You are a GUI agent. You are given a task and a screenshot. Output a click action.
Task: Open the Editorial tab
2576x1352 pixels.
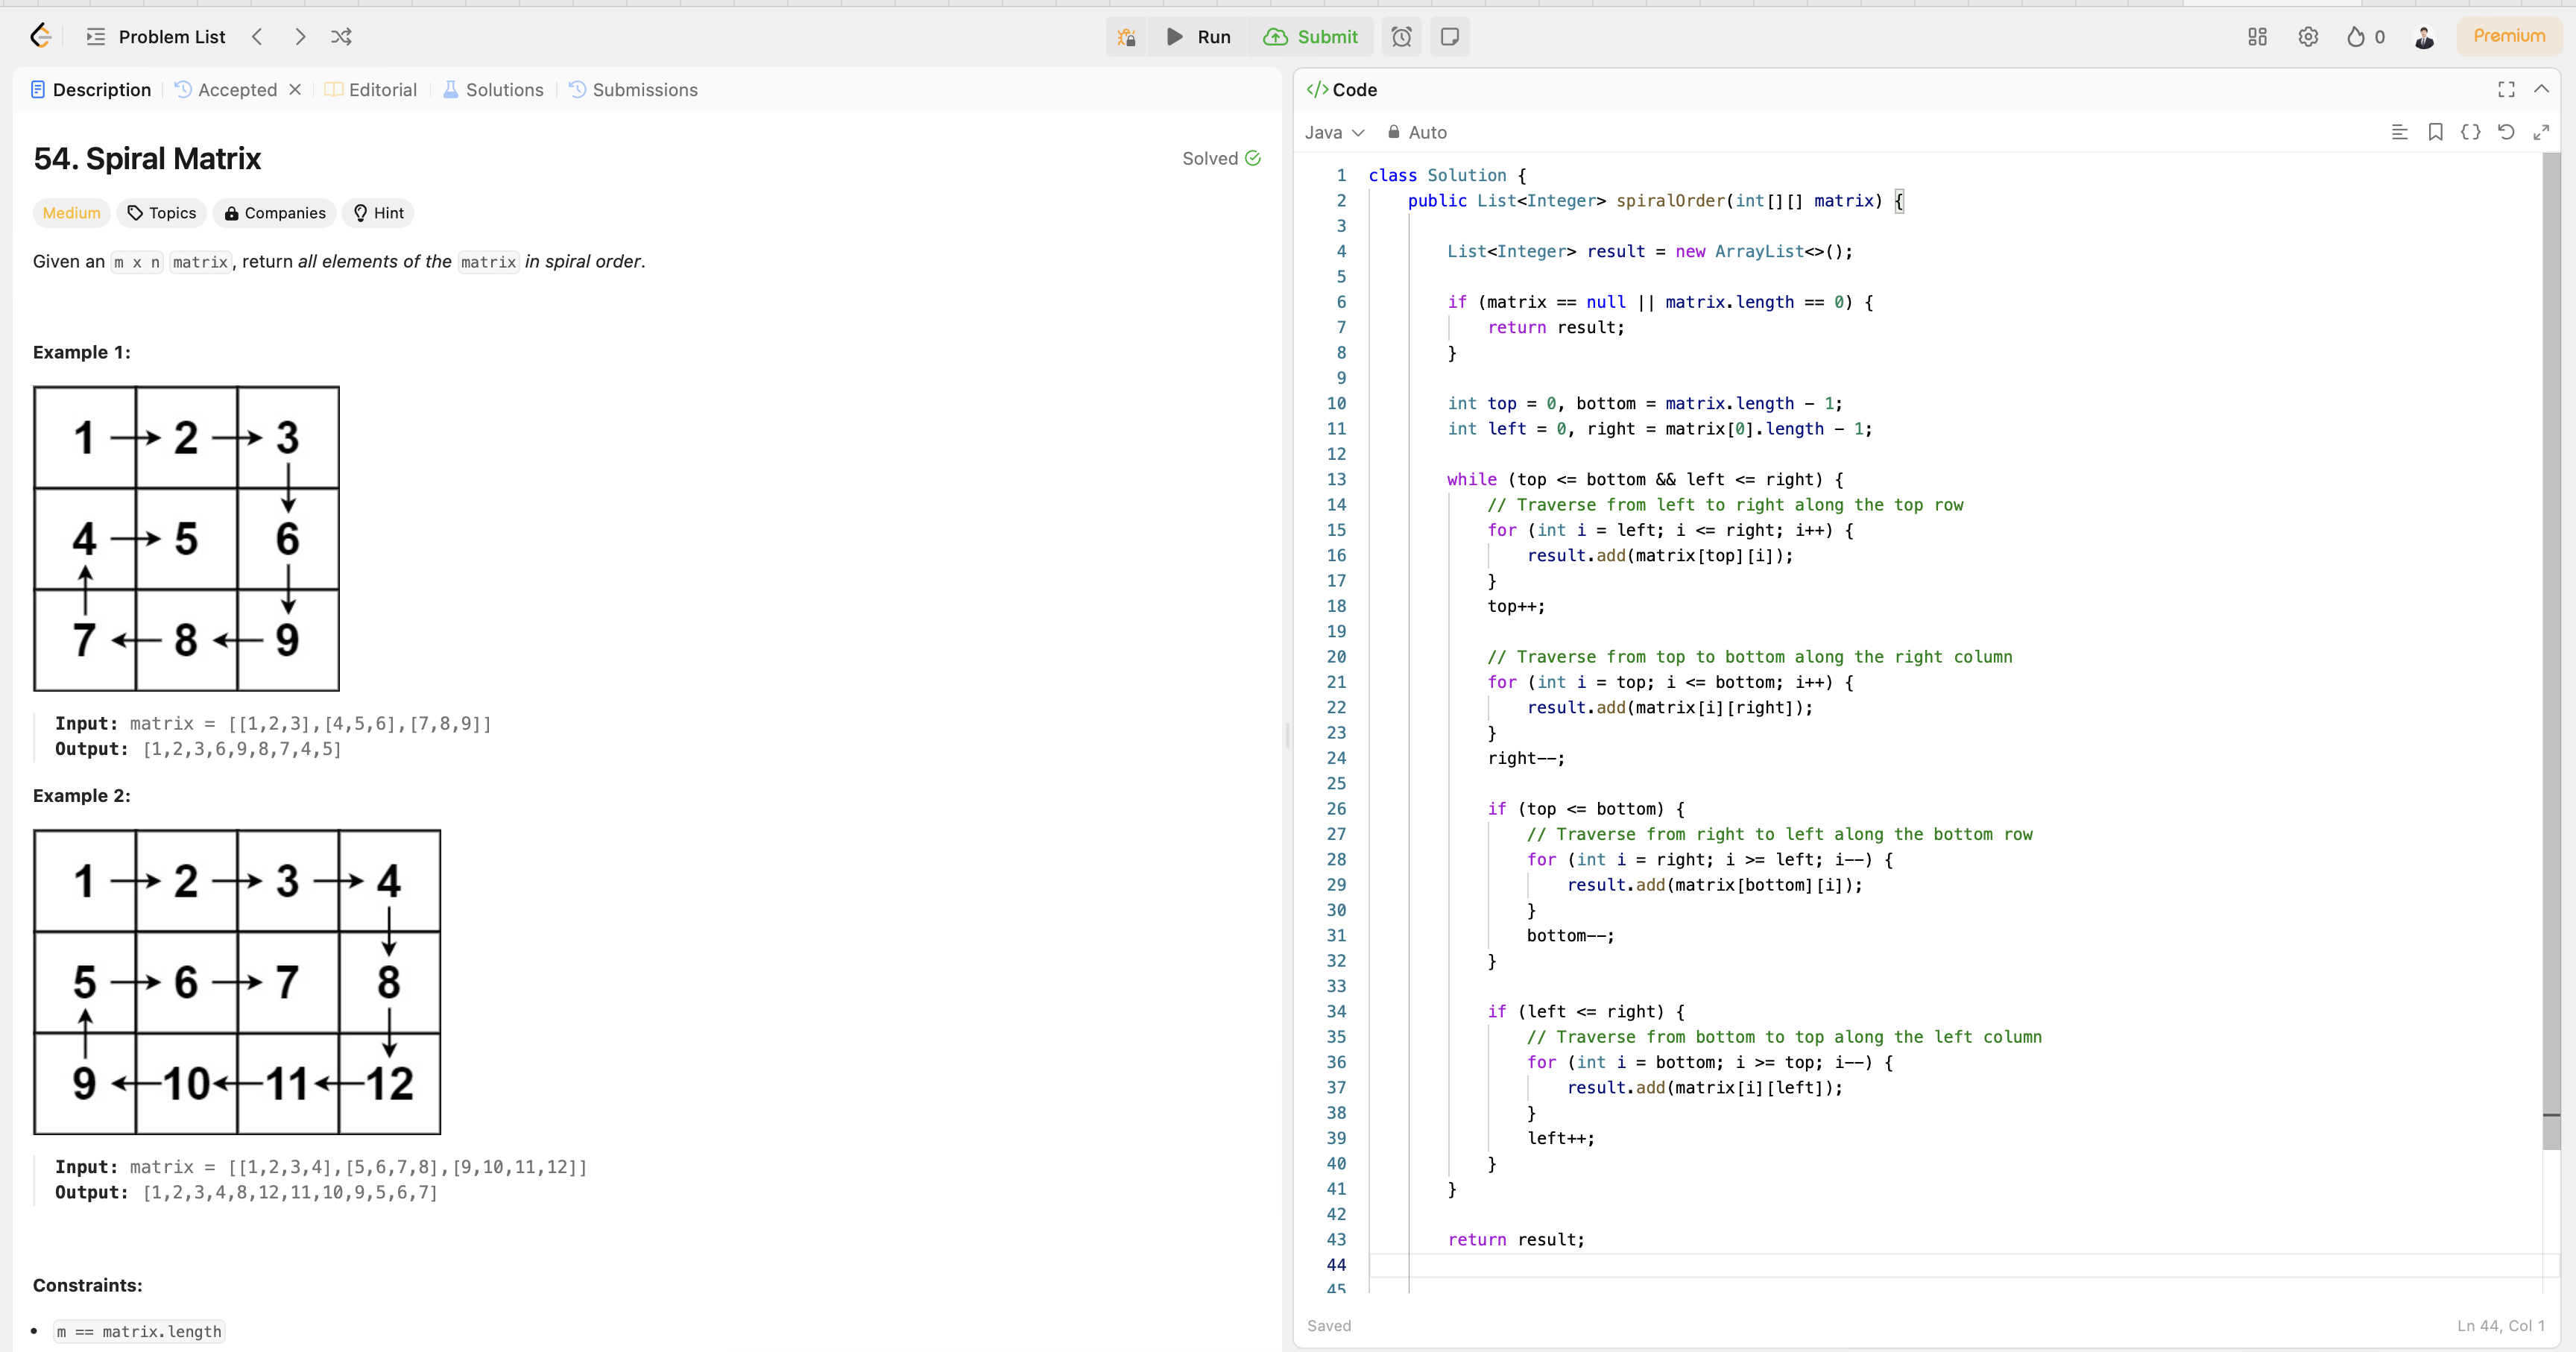[371, 90]
